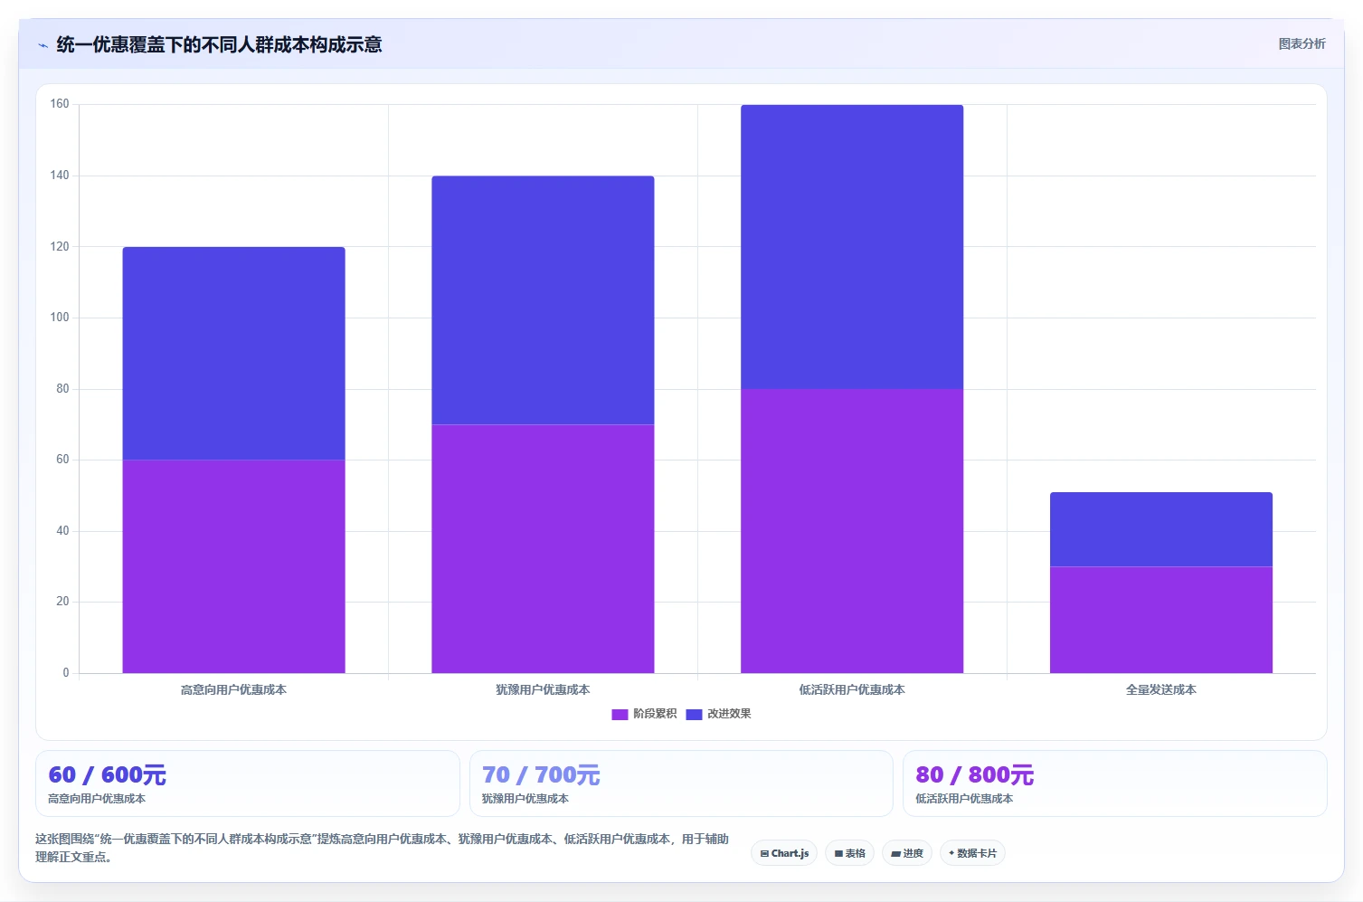Click the 表格 tag pill
The image size is (1363, 902).
[849, 853]
